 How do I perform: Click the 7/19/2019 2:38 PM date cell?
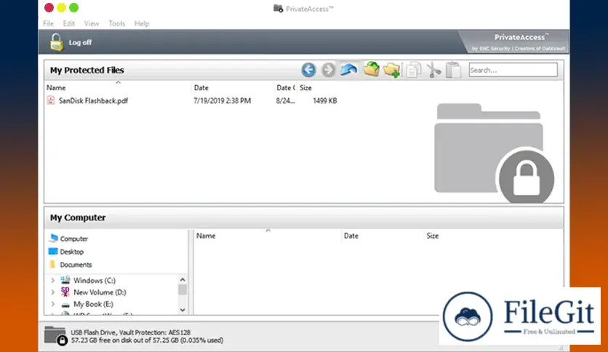[223, 101]
